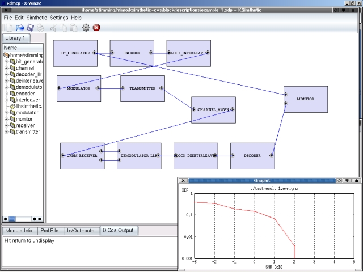Open the Simthetic menu

37,18
